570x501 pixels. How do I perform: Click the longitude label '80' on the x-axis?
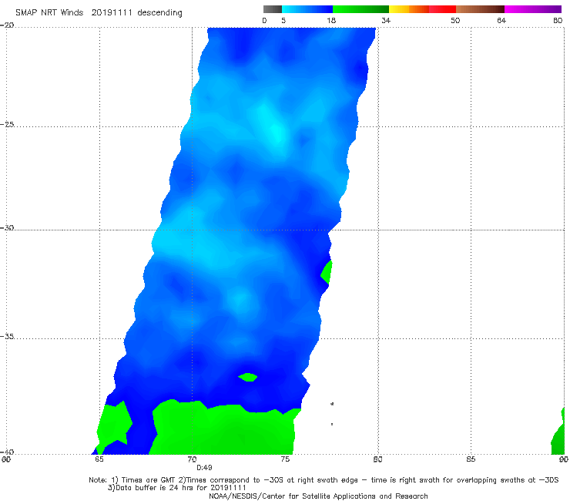pos(377,459)
